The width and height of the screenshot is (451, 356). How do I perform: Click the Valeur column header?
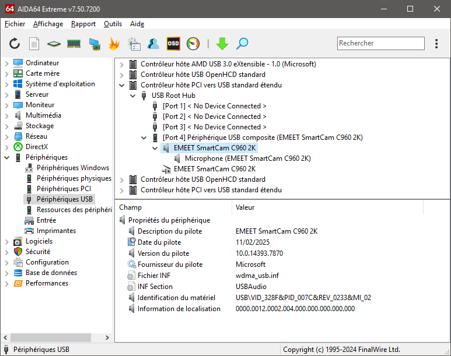point(328,207)
